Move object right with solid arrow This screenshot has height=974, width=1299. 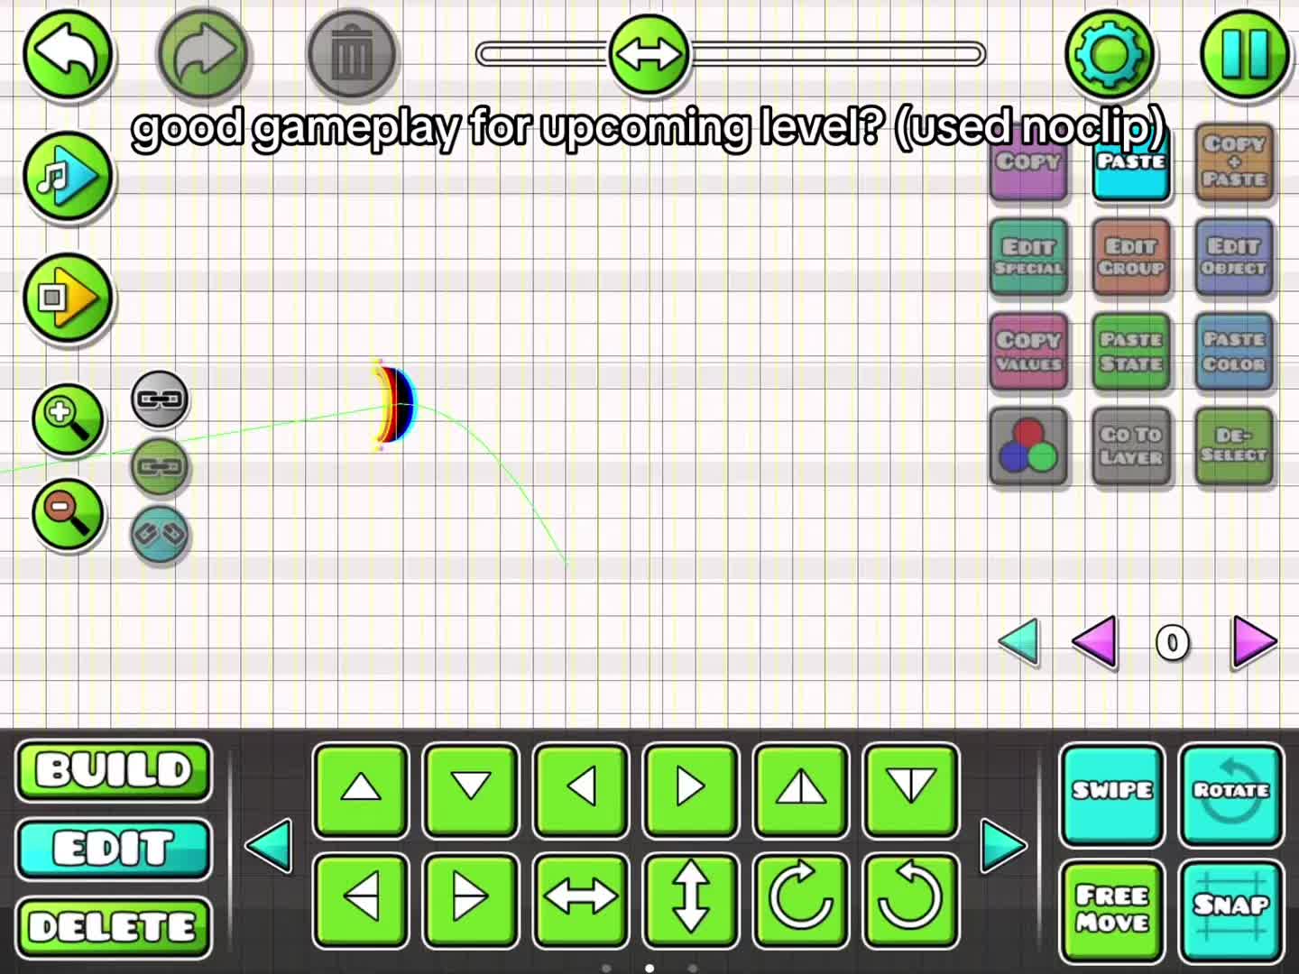(x=691, y=790)
